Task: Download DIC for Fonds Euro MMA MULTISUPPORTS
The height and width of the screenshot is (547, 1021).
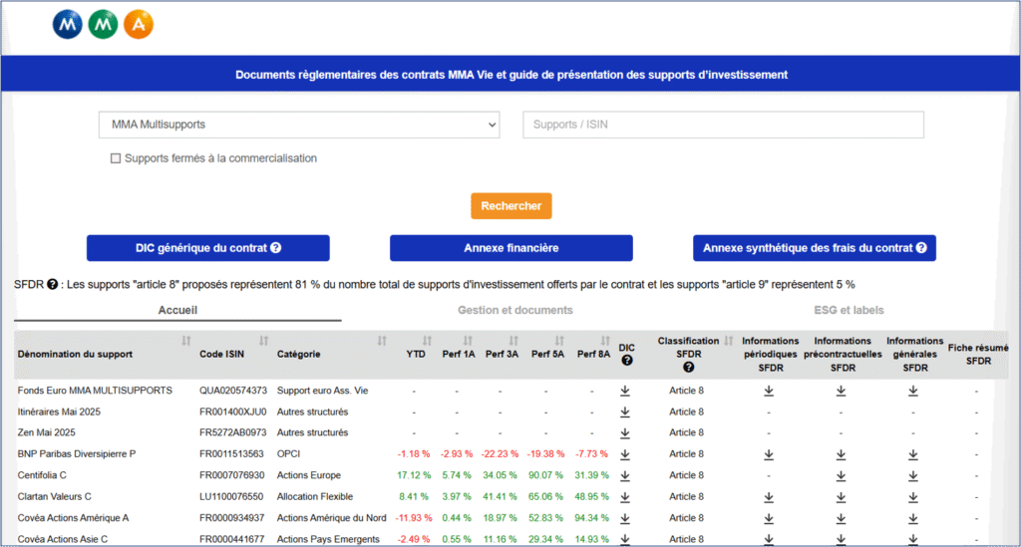Action: pyautogui.click(x=625, y=391)
